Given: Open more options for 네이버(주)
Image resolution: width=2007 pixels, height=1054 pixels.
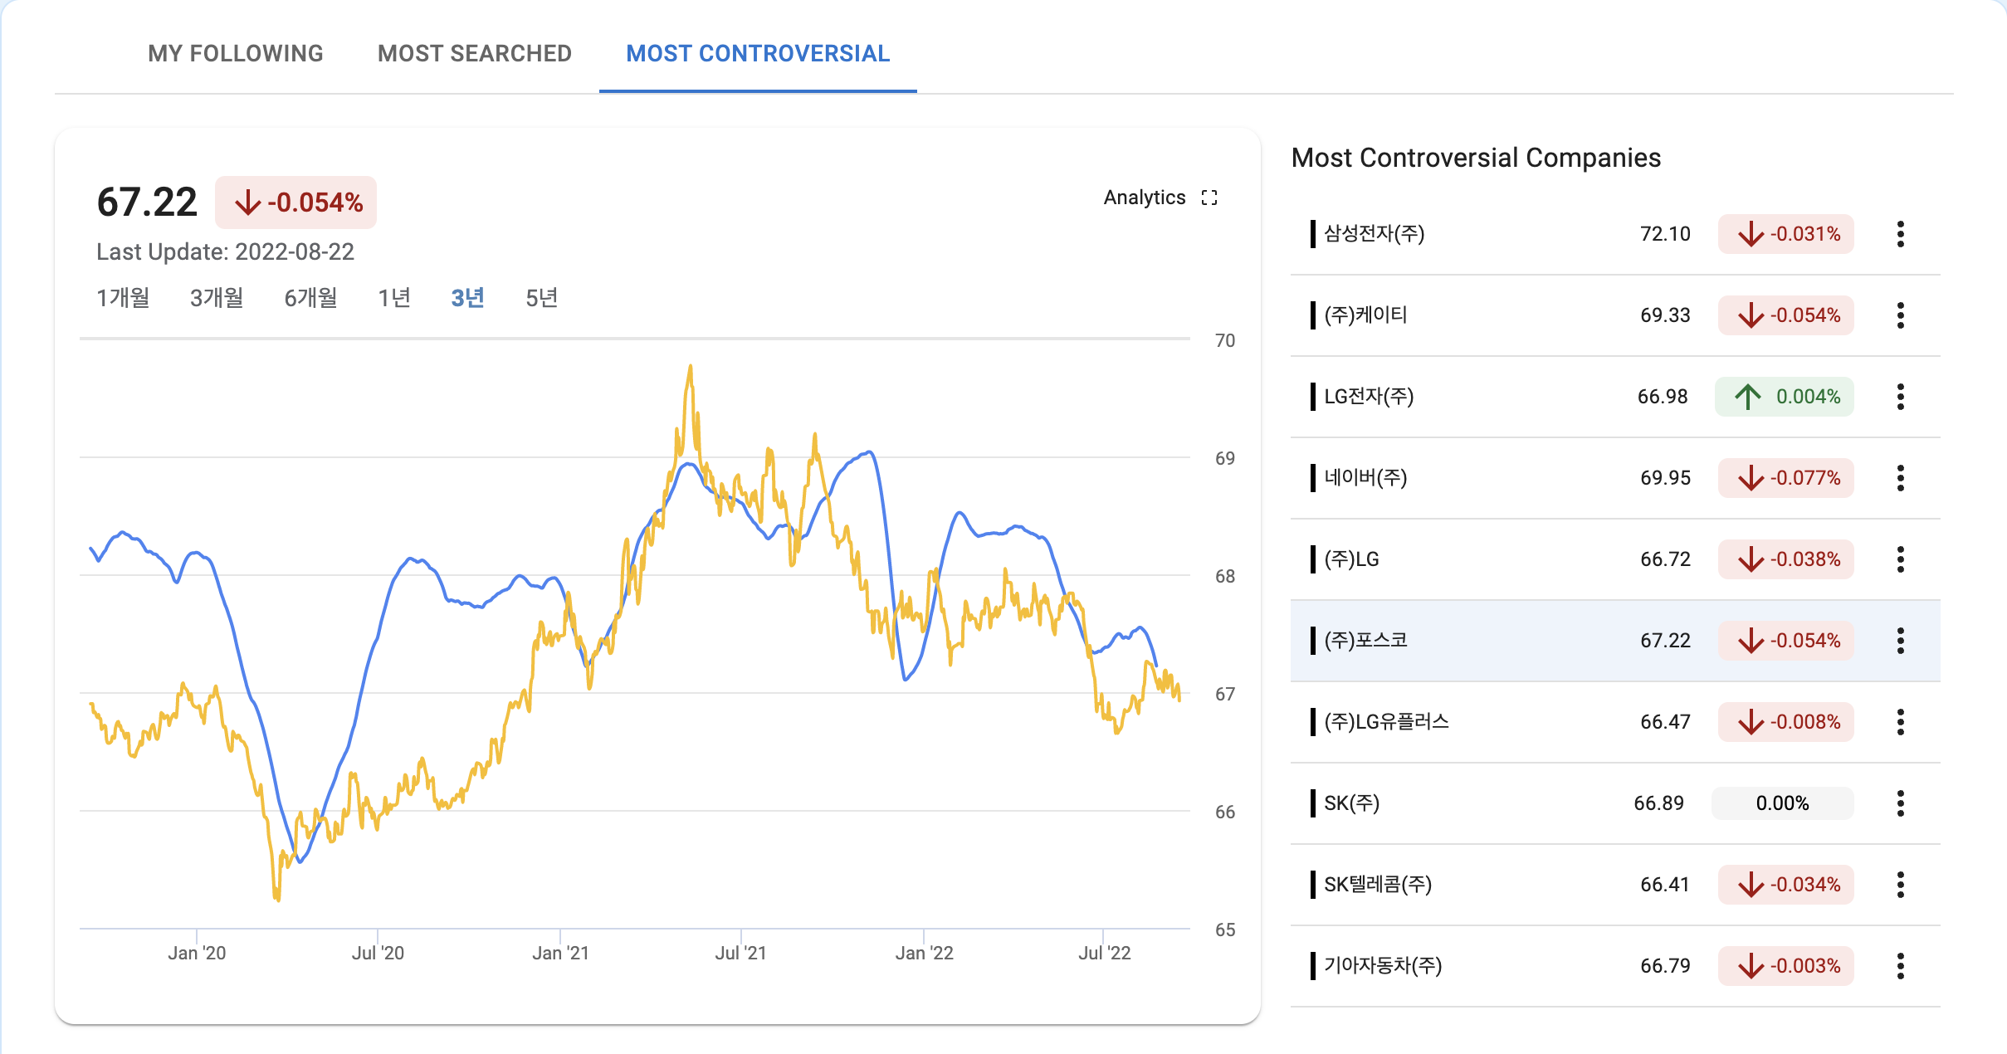Looking at the screenshot, I should 1900,478.
